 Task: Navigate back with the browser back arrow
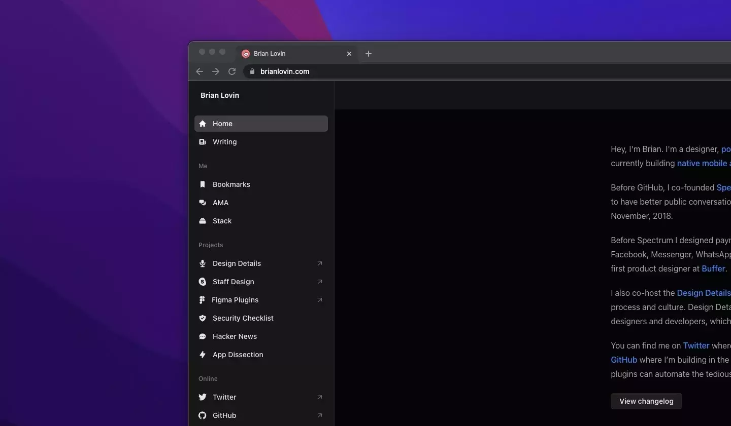tap(199, 71)
